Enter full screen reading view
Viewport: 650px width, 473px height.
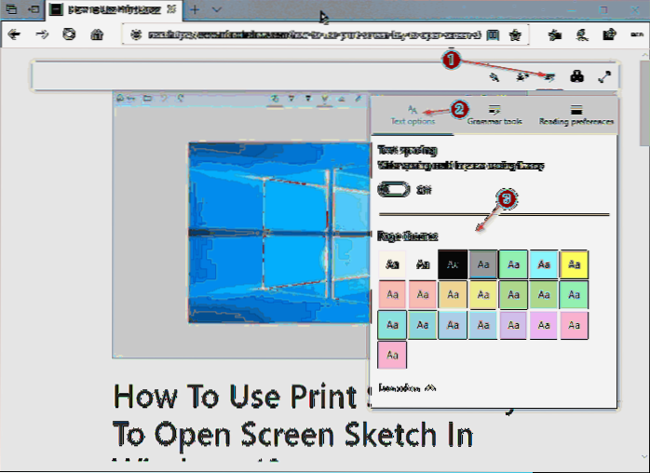[604, 76]
